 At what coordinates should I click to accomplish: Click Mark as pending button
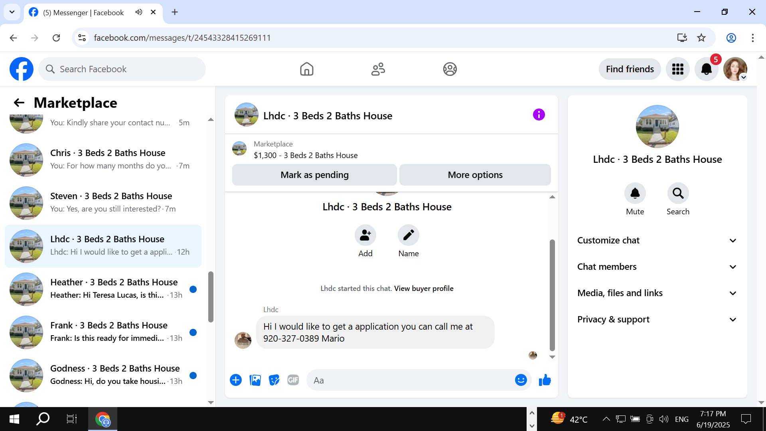pyautogui.click(x=314, y=175)
